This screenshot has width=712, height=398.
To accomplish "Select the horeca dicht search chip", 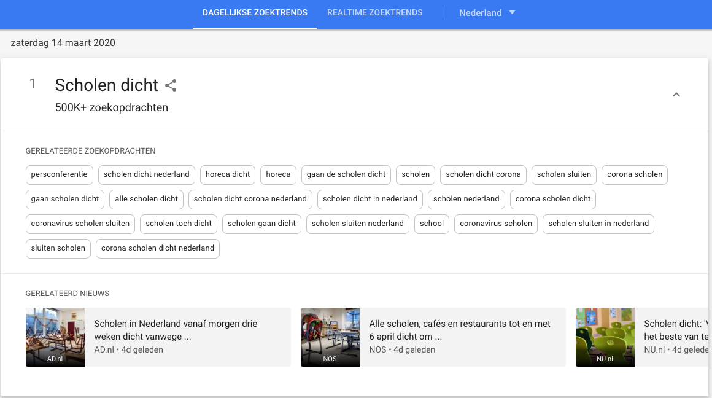I will (x=228, y=174).
